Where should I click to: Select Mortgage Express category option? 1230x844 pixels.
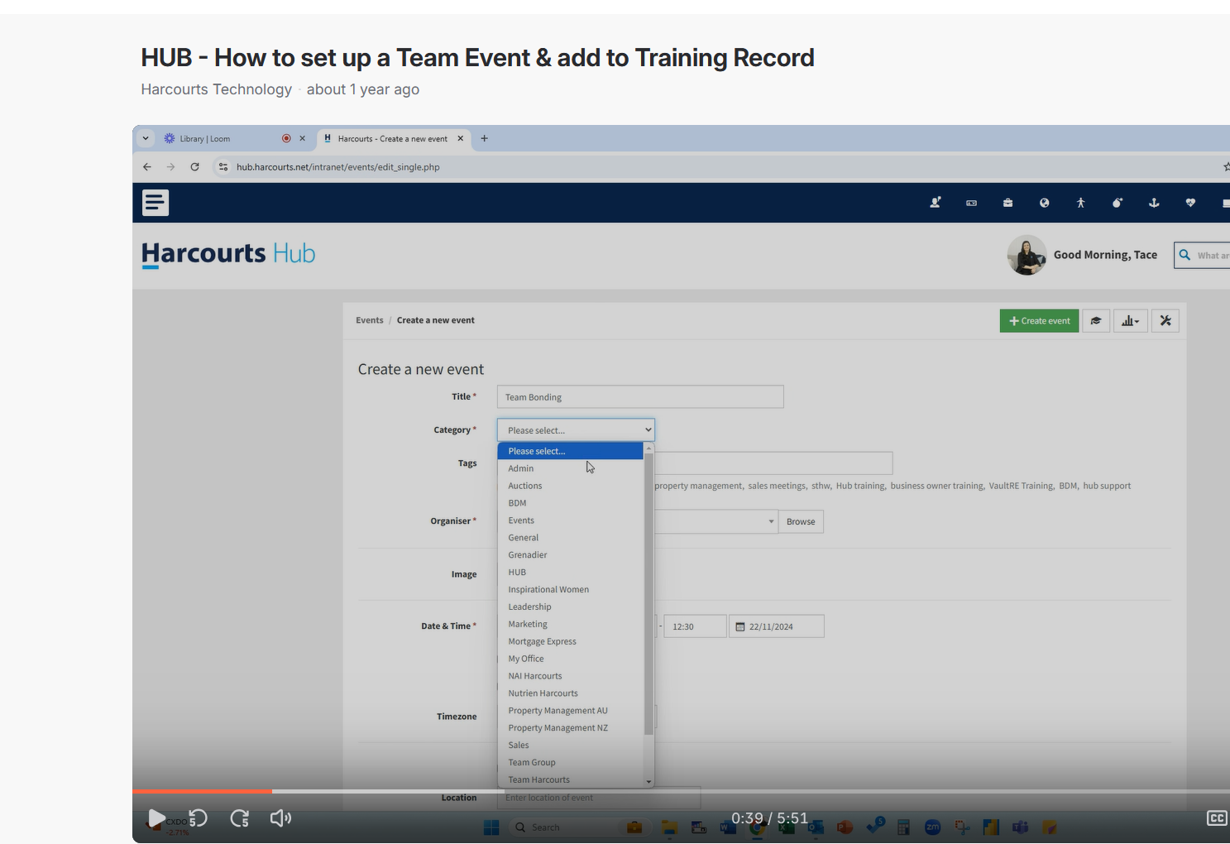[570, 642]
